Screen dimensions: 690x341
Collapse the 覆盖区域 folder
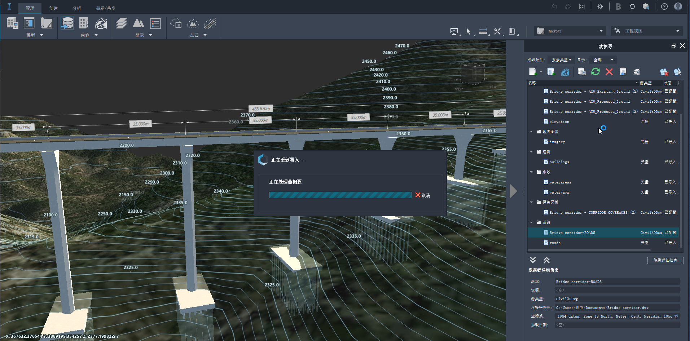click(531, 202)
